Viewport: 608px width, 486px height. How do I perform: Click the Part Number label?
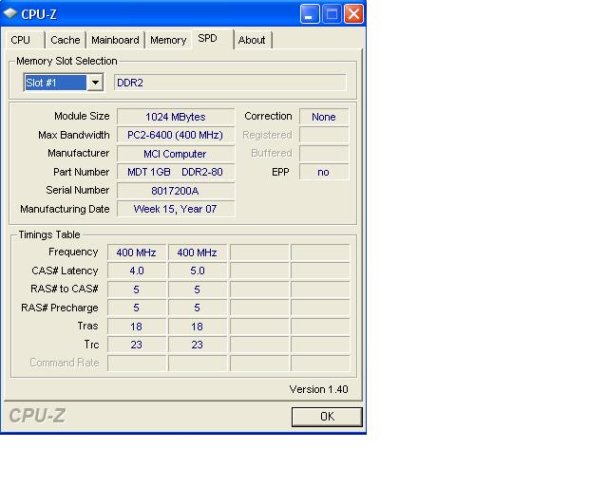81,172
